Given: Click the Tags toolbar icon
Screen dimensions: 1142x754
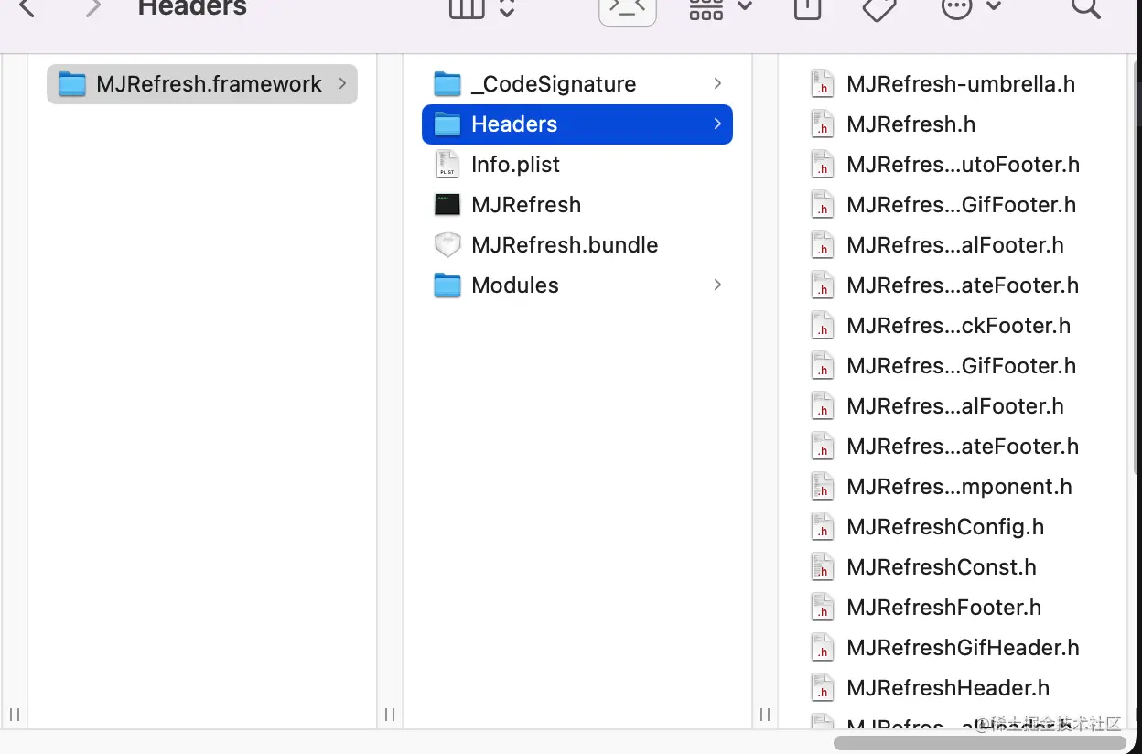Looking at the screenshot, I should [879, 8].
